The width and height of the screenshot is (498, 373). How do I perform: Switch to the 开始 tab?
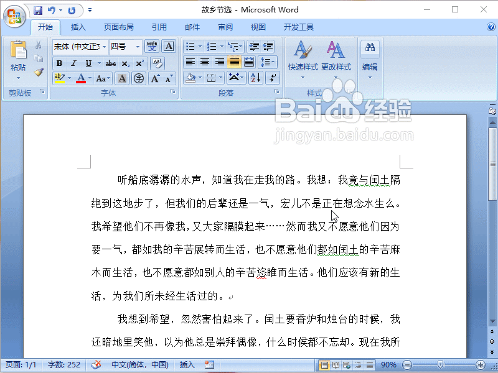click(45, 27)
